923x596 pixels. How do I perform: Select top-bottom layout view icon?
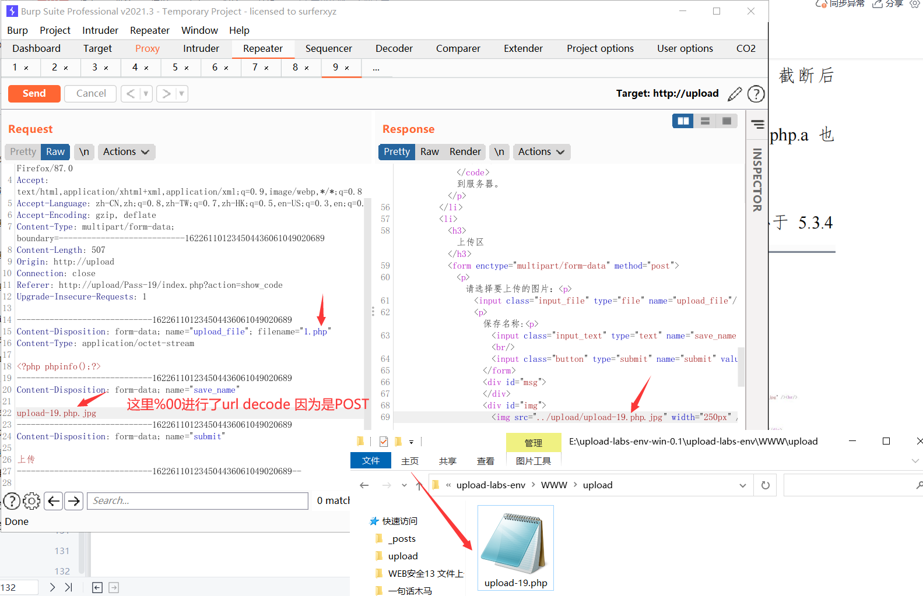[705, 121]
